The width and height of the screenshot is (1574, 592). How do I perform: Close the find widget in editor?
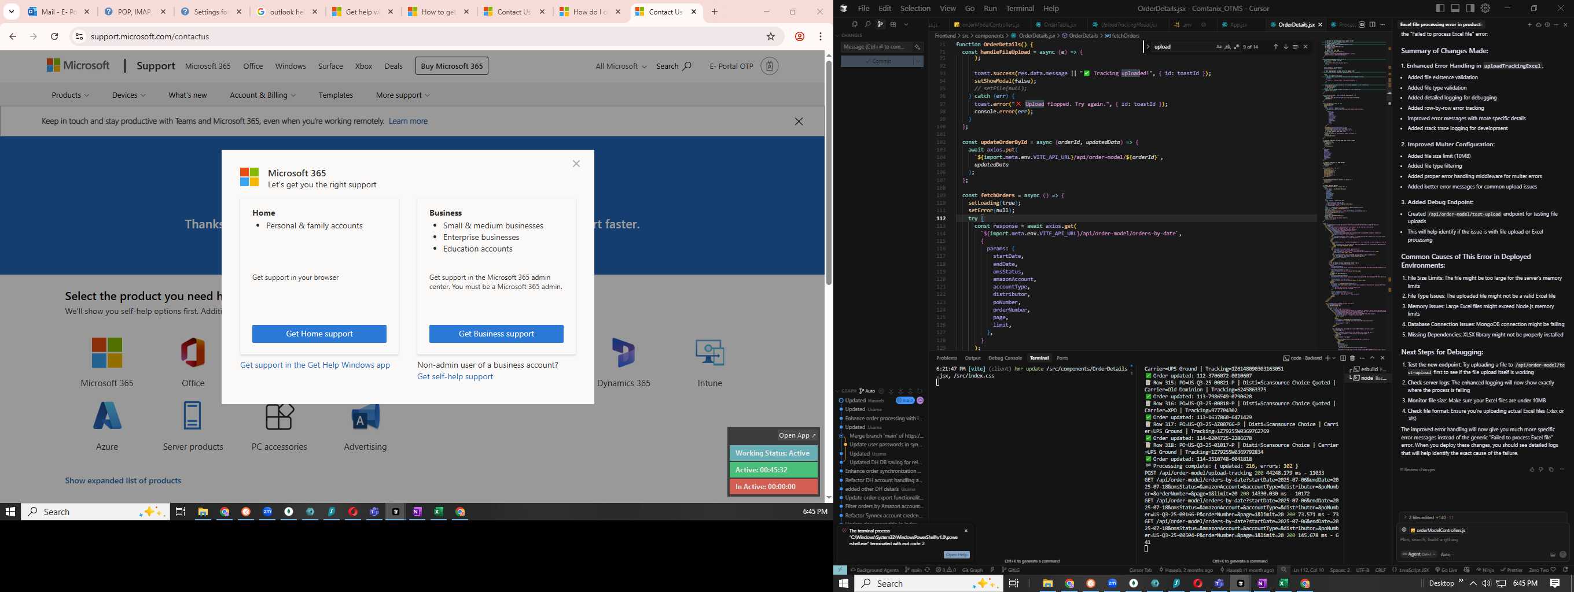point(1305,46)
